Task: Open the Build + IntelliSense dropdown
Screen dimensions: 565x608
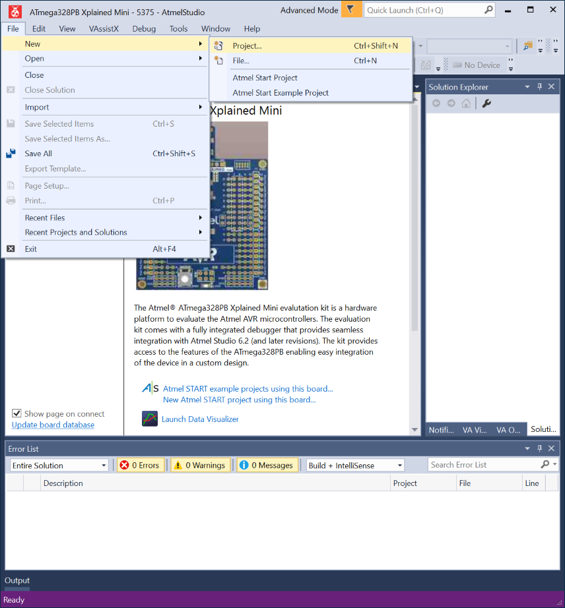Action: tap(355, 465)
